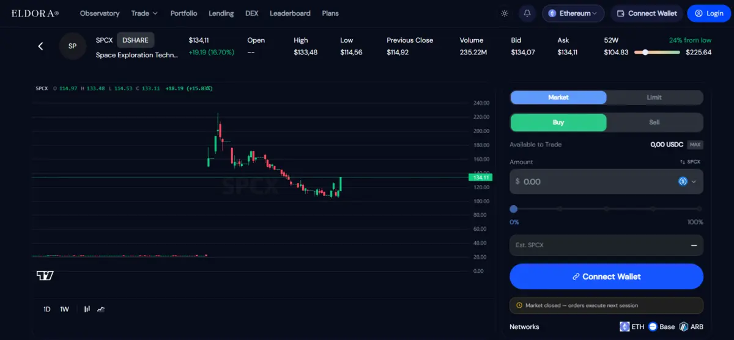Expand the currency dropdown chevron in Amount
This screenshot has width=734, height=340.
pos(694,182)
